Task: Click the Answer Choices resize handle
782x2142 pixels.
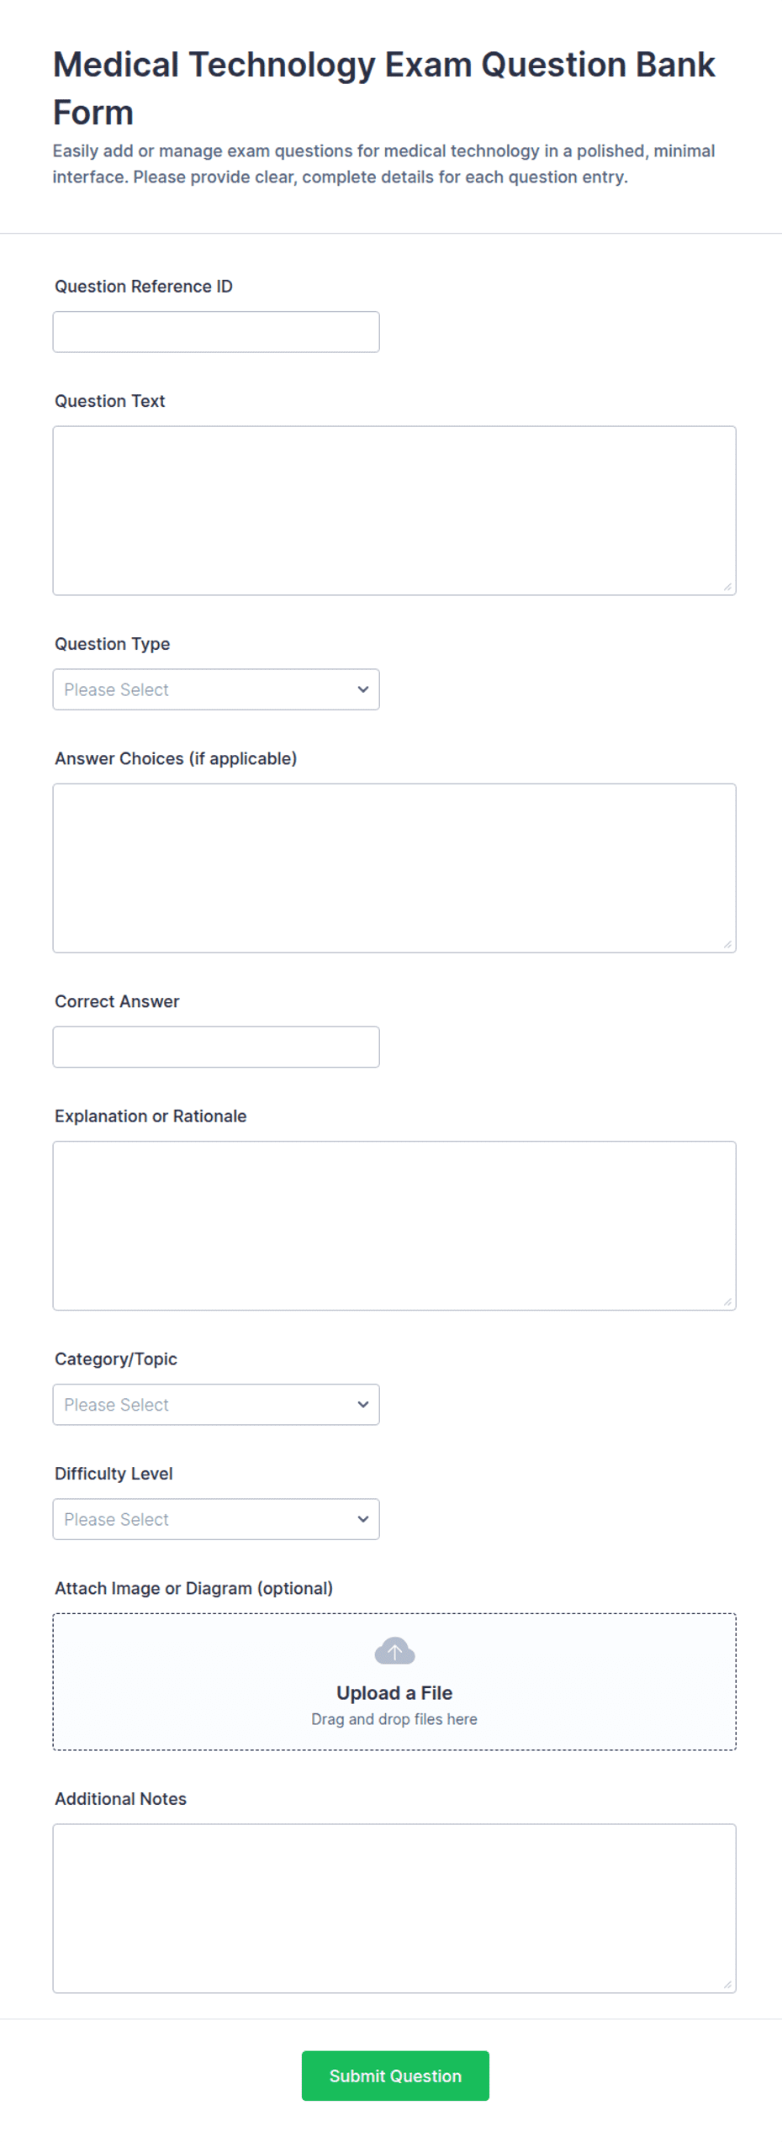Action: [x=727, y=944]
